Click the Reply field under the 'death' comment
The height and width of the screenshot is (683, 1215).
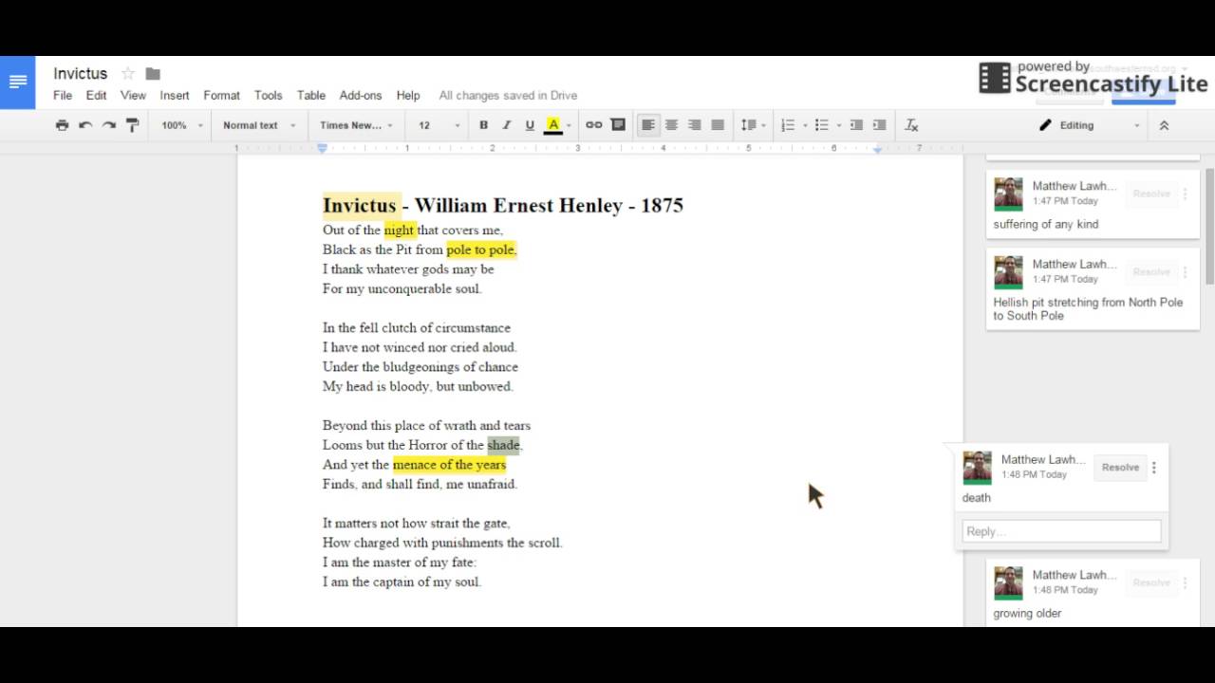click(1061, 531)
